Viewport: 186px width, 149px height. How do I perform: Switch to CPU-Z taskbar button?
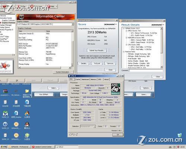(67, 147)
